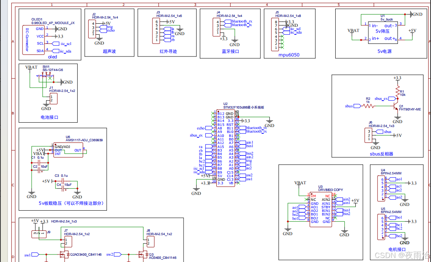Click the '0.96OLED_4P_MODULE_JX' part label
431x262 pixels.
53,23
